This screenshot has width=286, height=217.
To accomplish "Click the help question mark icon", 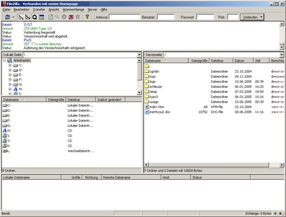I will 88,17.
